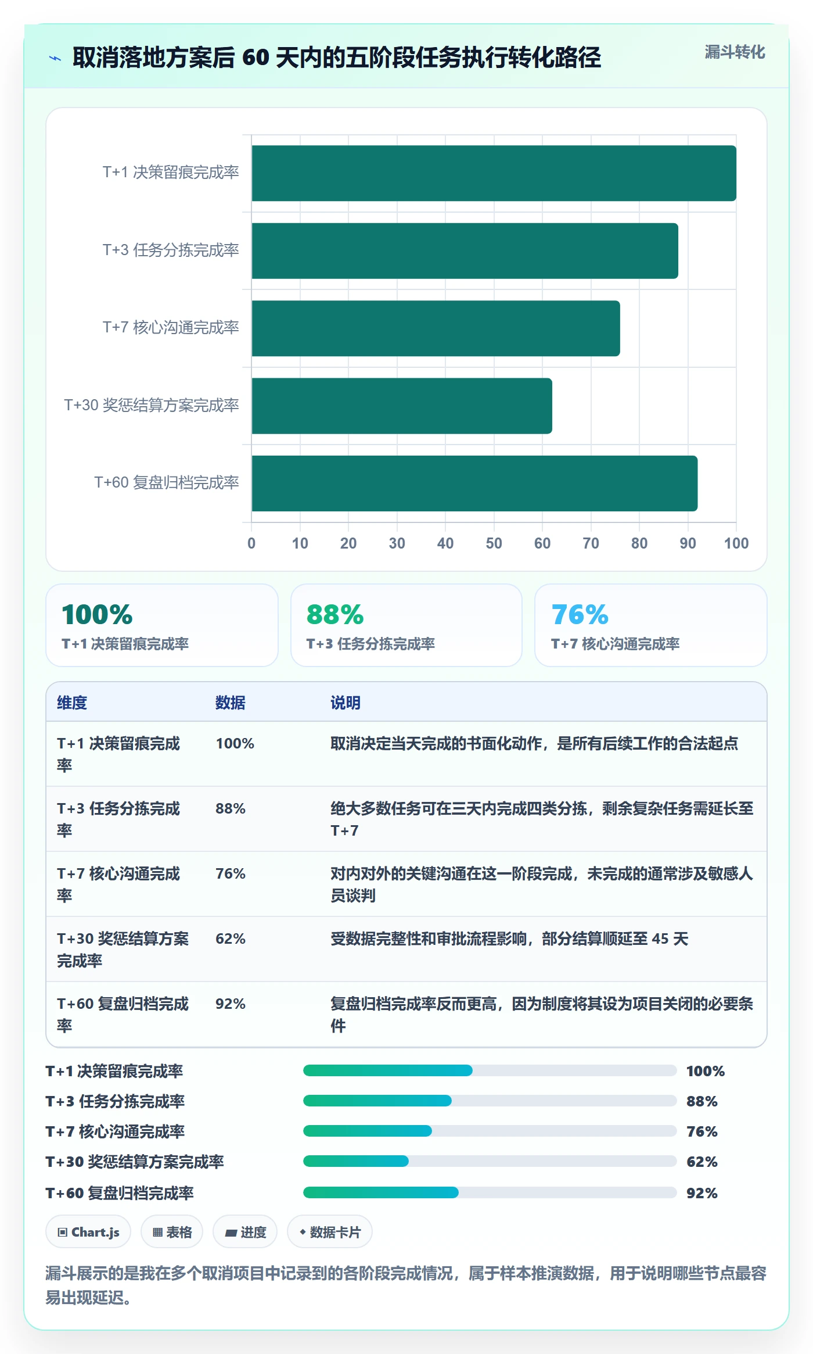The width and height of the screenshot is (813, 1354).
Task: Select the 进度 tag chip
Action: 245,1232
